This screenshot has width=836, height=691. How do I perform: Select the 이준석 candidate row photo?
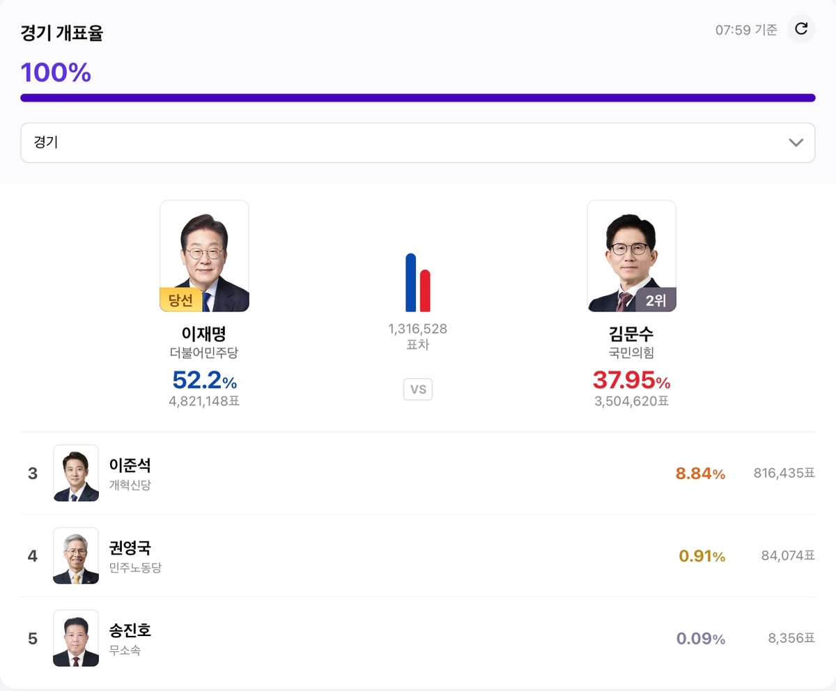[x=76, y=473]
